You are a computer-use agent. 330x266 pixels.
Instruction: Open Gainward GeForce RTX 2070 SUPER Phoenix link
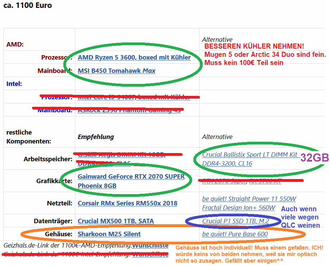[x=131, y=181]
